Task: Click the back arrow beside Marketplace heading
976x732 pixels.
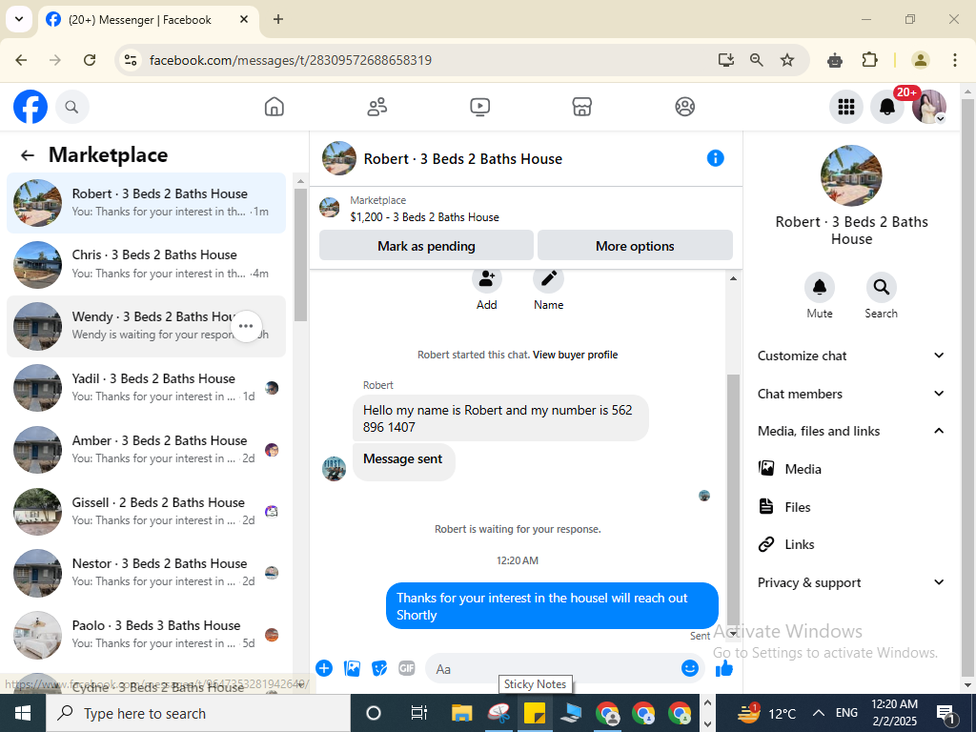Action: pyautogui.click(x=28, y=155)
